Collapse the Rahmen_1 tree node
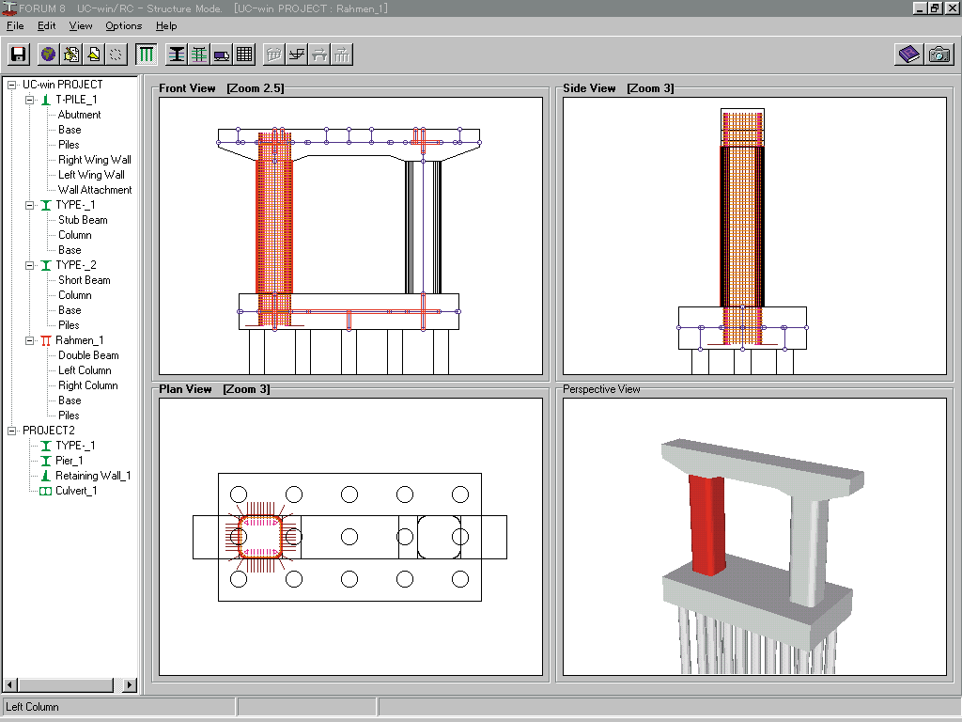This screenshot has width=962, height=722. (x=29, y=340)
